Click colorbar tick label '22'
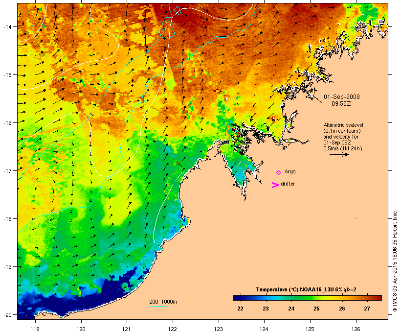 [240, 309]
